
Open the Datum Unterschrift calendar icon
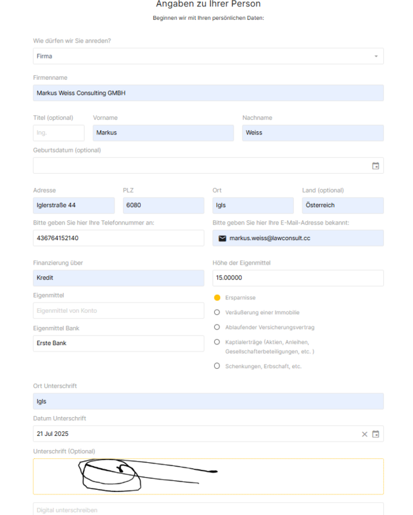point(376,434)
